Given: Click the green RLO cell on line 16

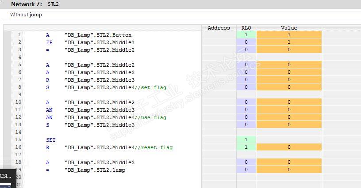Looking at the screenshot, I should click(246, 147).
